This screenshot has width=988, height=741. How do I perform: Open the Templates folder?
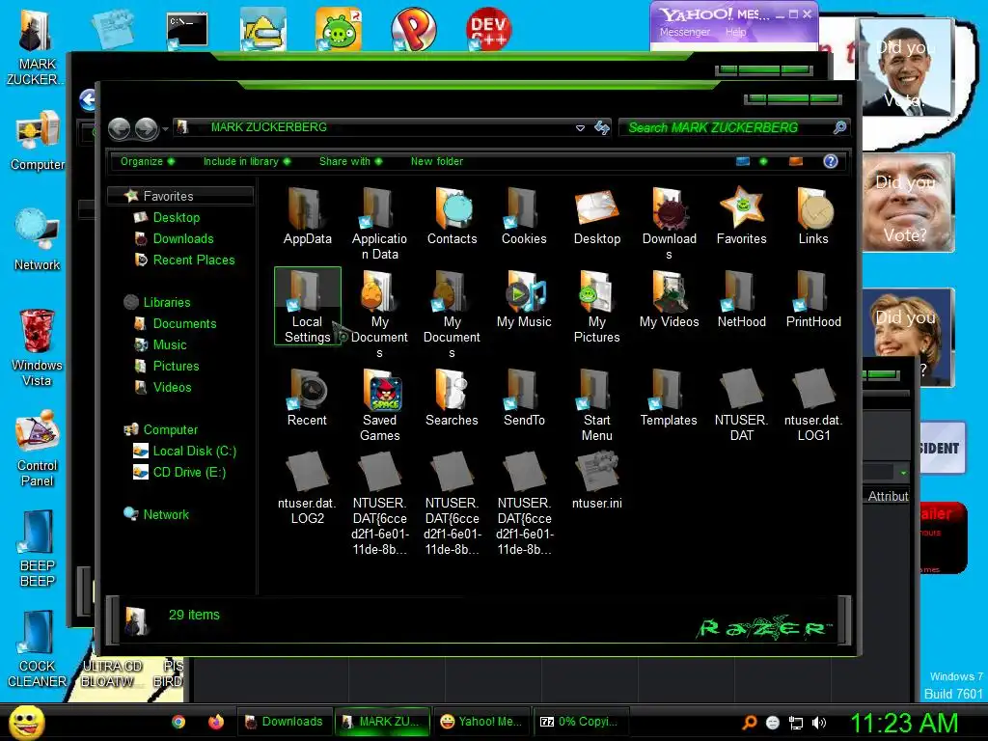[x=669, y=398]
